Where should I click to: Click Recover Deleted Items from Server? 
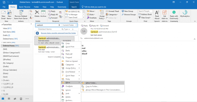pos(21,15)
